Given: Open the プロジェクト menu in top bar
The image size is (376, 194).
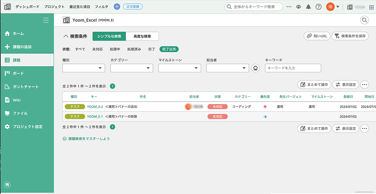Looking at the screenshot, I should tap(54, 7).
